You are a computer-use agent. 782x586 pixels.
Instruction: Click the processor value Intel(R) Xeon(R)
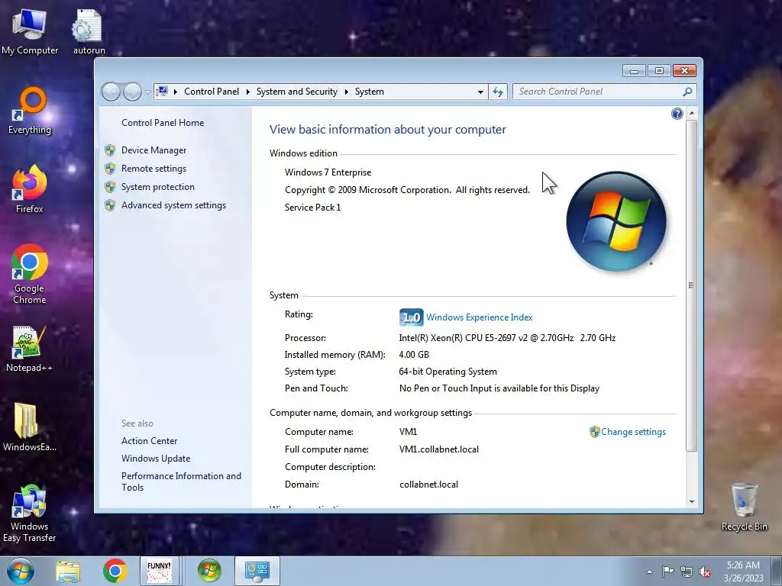click(x=507, y=338)
